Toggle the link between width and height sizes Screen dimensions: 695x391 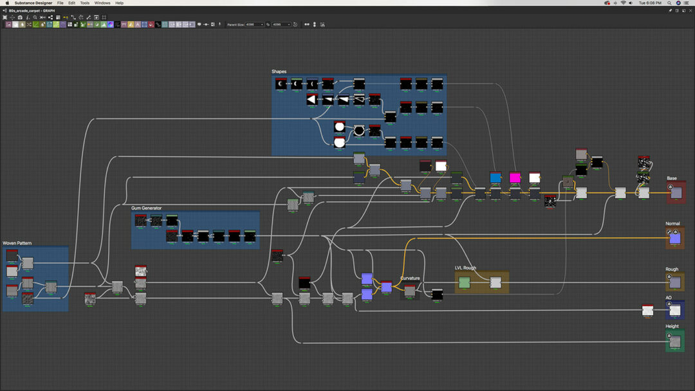point(268,24)
